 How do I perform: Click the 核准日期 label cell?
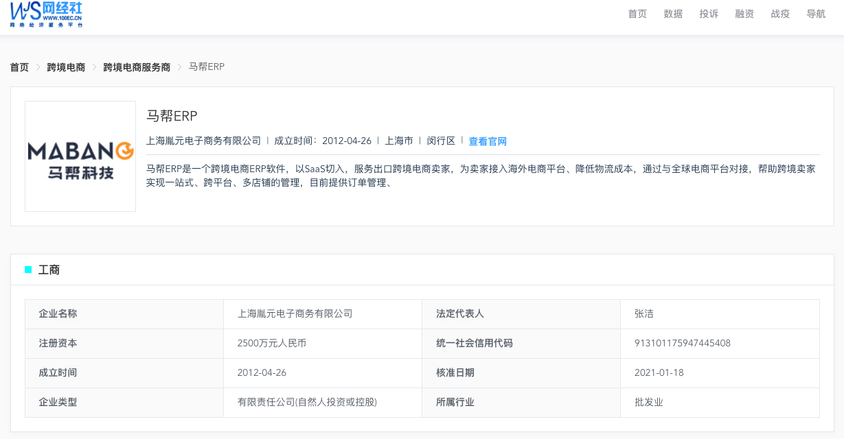click(521, 373)
